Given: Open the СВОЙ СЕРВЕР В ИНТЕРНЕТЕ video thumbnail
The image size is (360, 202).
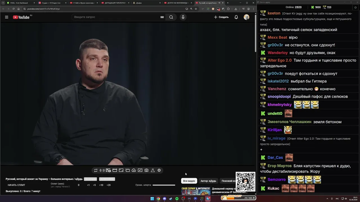Looking at the screenshot, I should (196, 191).
